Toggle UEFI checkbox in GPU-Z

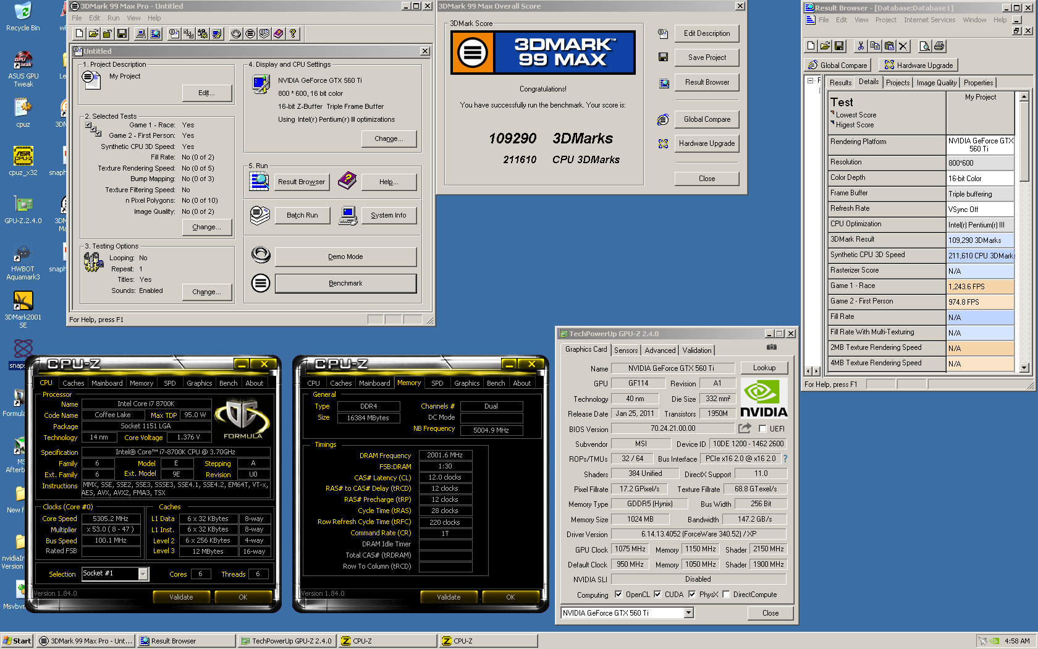click(x=762, y=428)
